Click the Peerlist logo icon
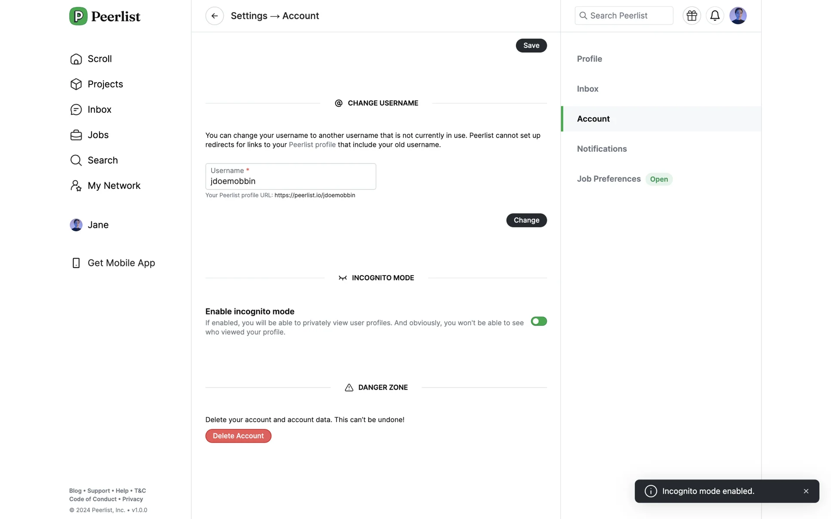This screenshot has height=519, width=831. [78, 16]
